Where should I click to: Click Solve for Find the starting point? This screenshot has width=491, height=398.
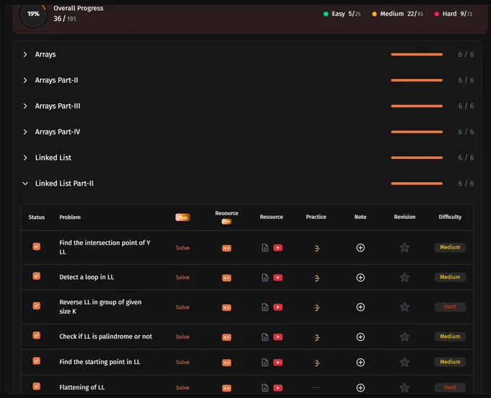183,362
